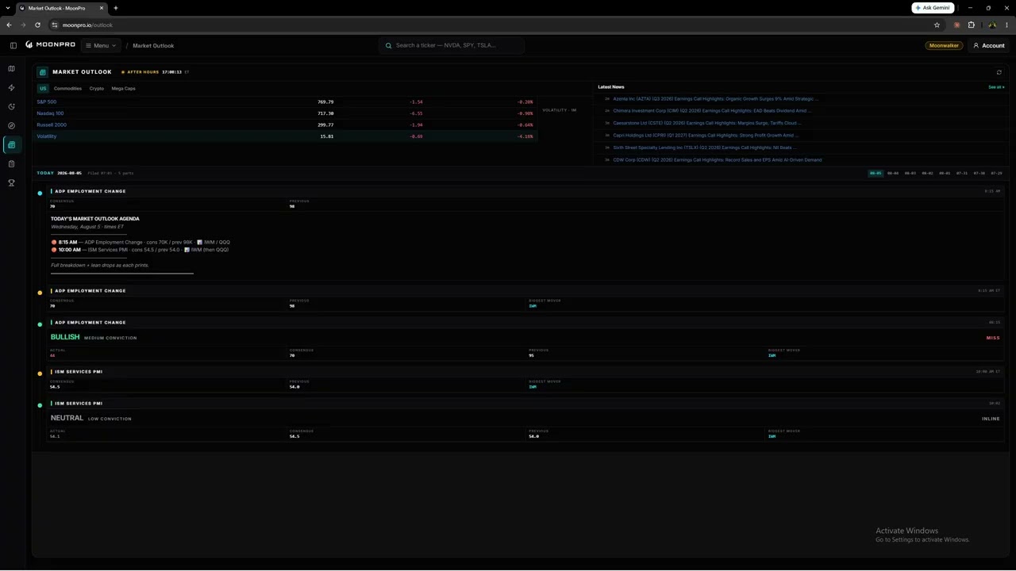This screenshot has width=1016, height=571.
Task: Open the tab search dropdown arrow
Action: (x=7, y=8)
